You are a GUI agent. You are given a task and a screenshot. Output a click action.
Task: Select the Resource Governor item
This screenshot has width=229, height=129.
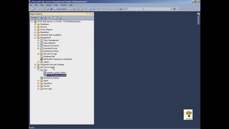pyautogui.click(x=51, y=46)
